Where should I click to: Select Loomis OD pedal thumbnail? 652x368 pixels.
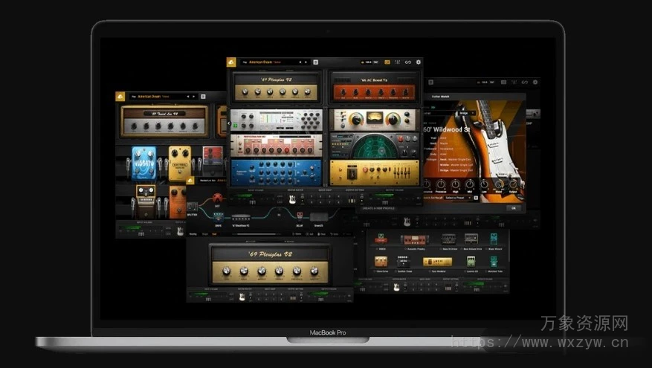pyautogui.click(x=471, y=262)
